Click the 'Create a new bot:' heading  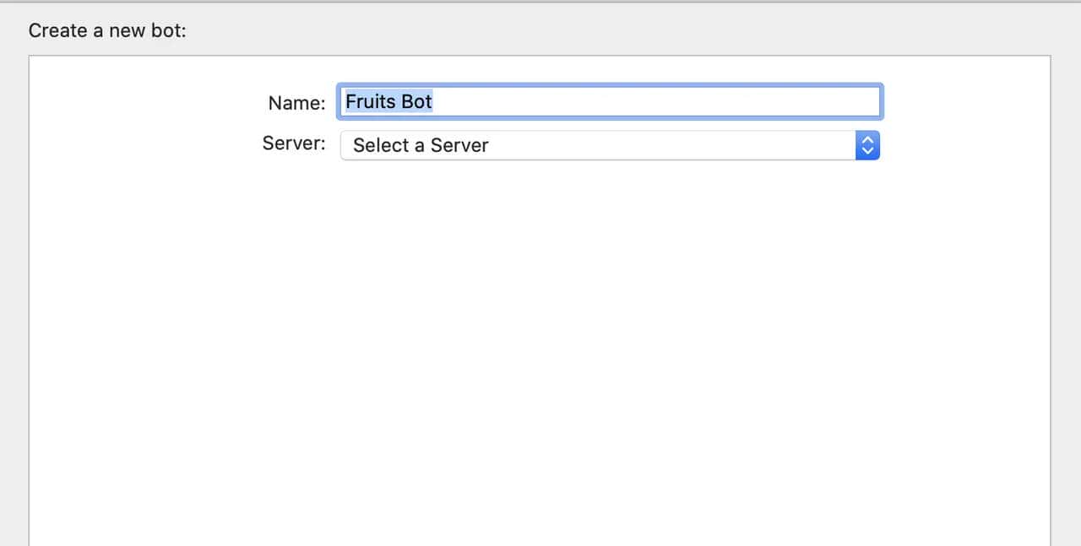click(x=106, y=30)
